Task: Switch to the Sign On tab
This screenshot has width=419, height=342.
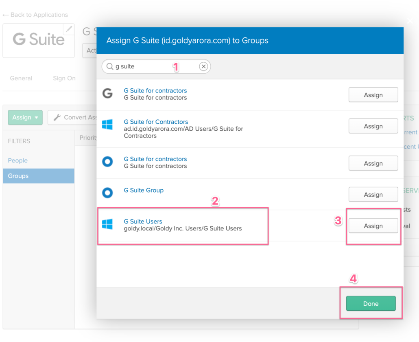Action: point(64,78)
